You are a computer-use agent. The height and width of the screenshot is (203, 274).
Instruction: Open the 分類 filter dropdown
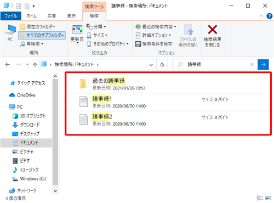tap(96, 27)
